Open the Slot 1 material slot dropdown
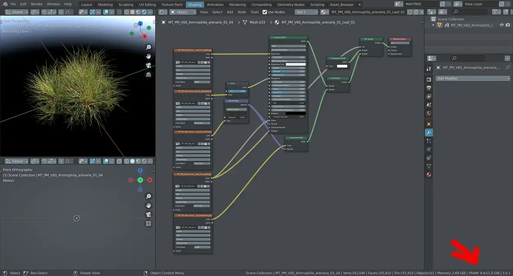The width and height of the screenshot is (513, 276). (x=306, y=12)
